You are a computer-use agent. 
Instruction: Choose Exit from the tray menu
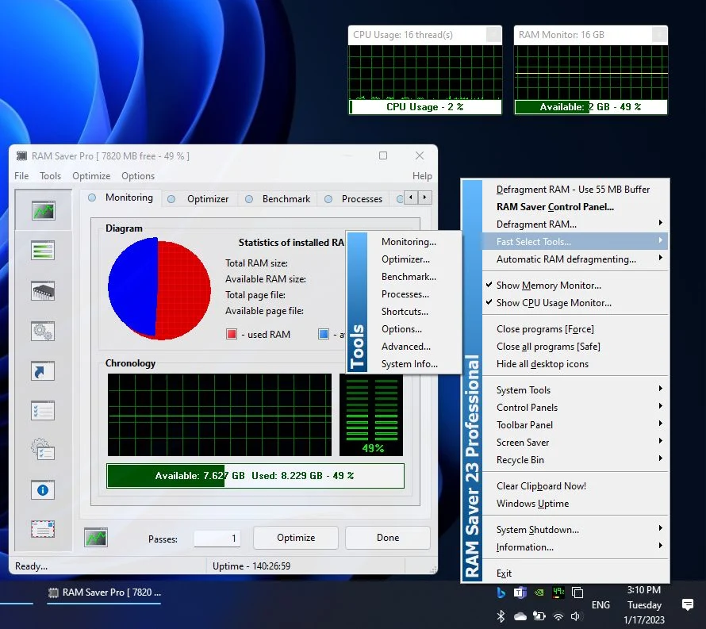pos(575,573)
